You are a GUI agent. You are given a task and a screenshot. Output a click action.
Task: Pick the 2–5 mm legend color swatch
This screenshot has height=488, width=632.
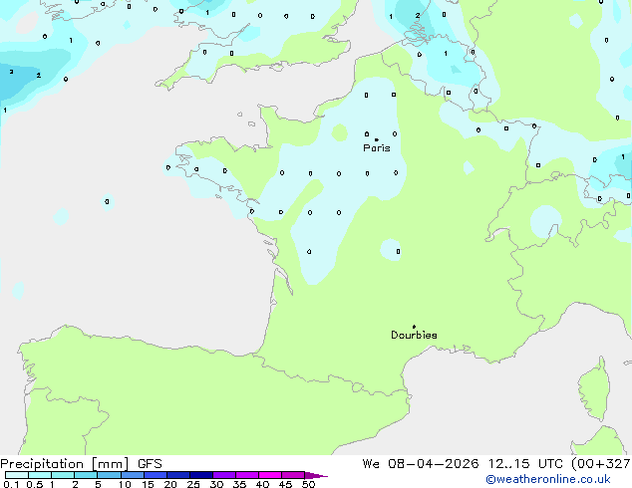[x=86, y=475]
